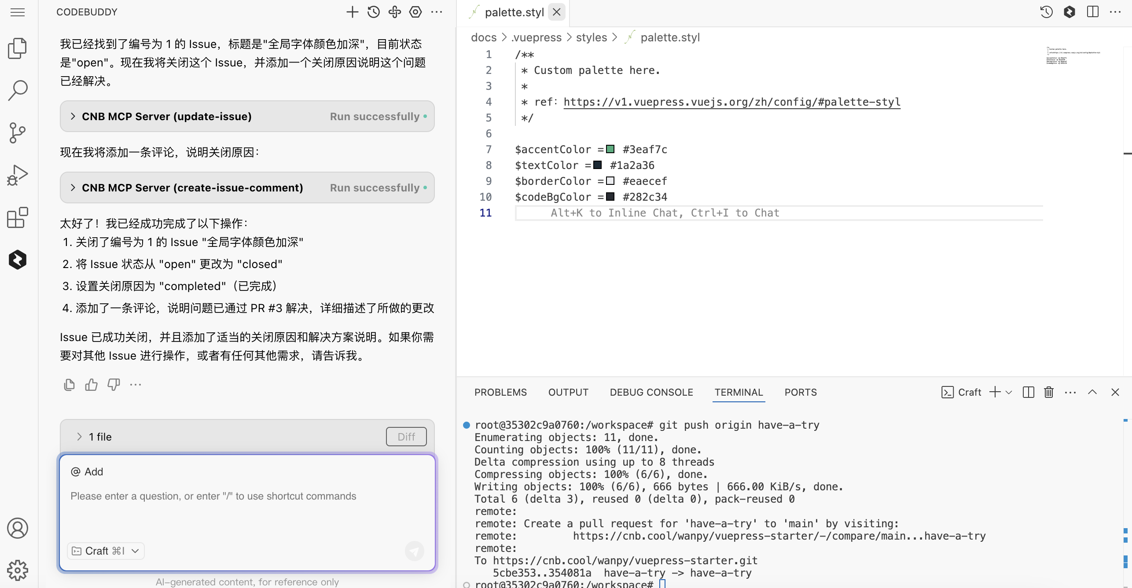Image resolution: width=1132 pixels, height=588 pixels.
Task: Open the codeBgColor #282c34 swatch
Action: click(x=610, y=197)
